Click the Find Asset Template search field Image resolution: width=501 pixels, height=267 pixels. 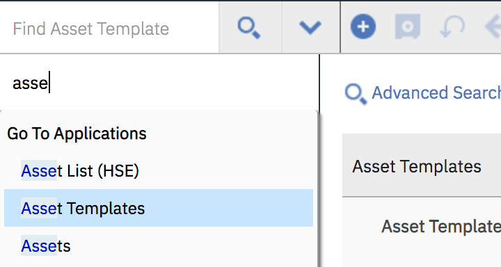click(x=109, y=29)
